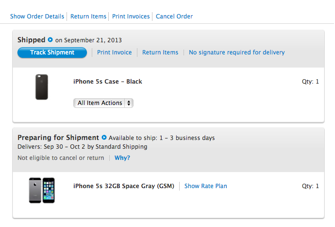Click Return Items in the Shipped section

point(160,52)
